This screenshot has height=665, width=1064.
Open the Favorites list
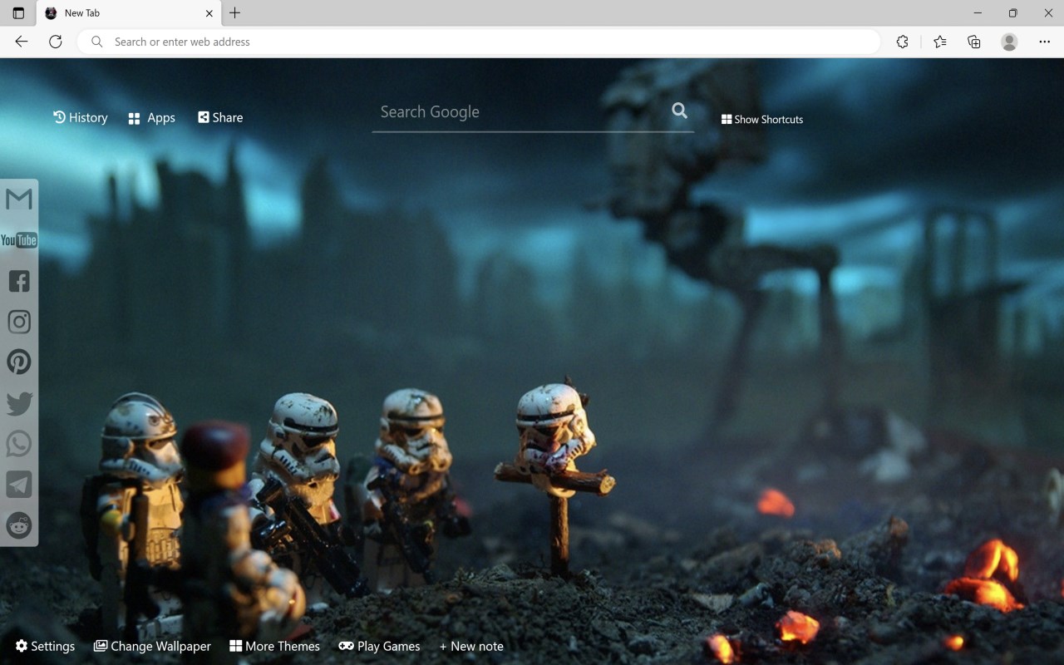(x=940, y=42)
